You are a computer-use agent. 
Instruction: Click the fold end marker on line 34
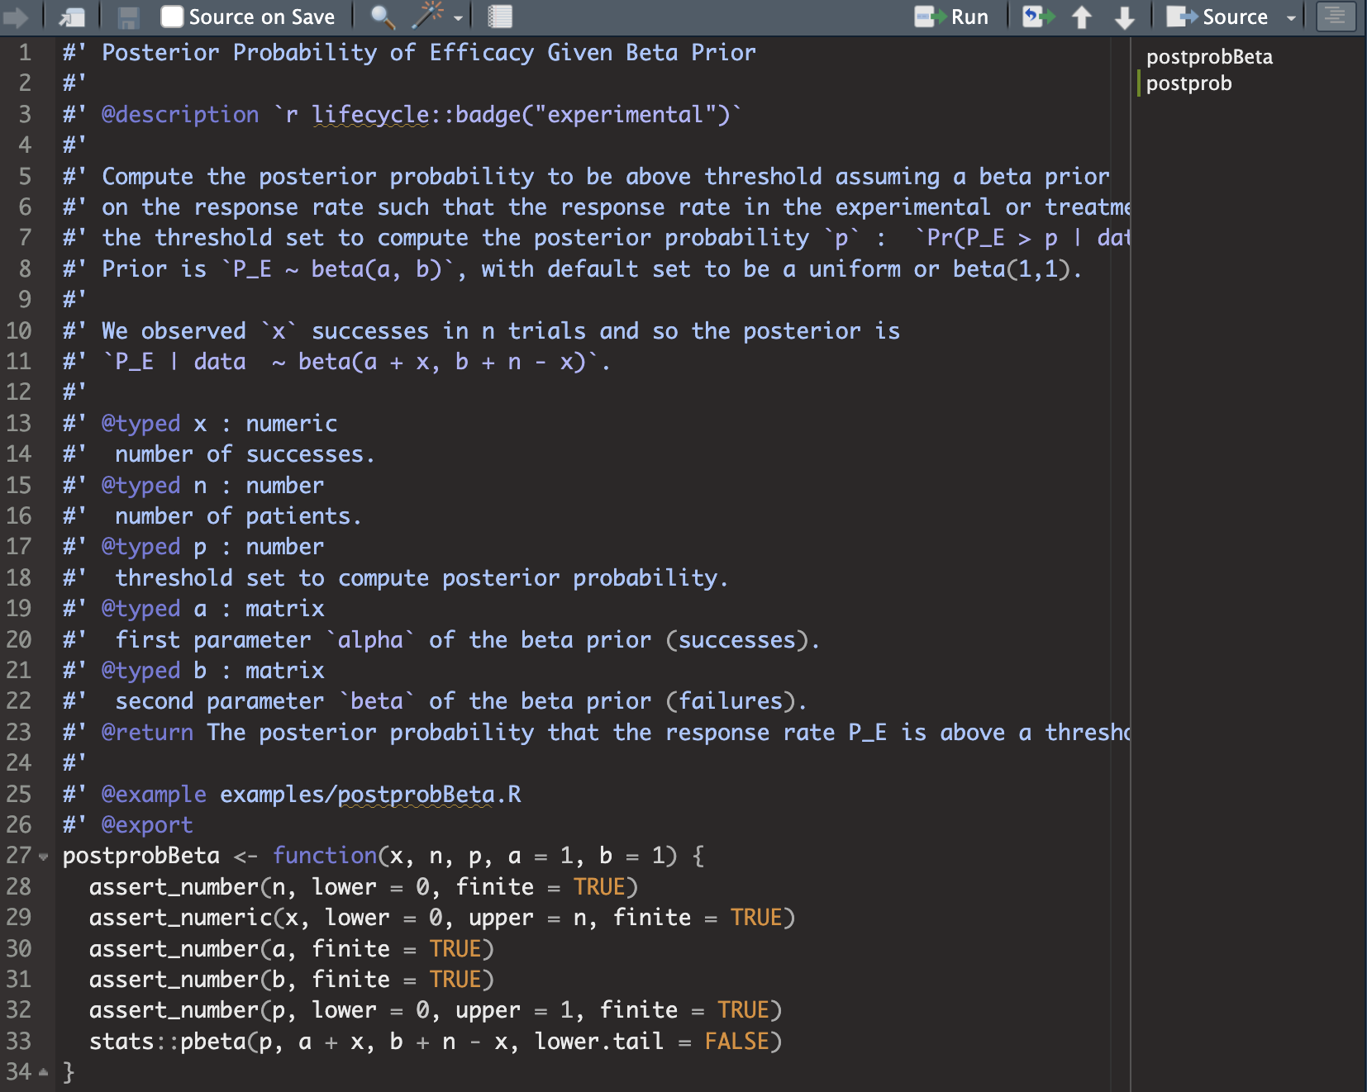pyautogui.click(x=44, y=1073)
